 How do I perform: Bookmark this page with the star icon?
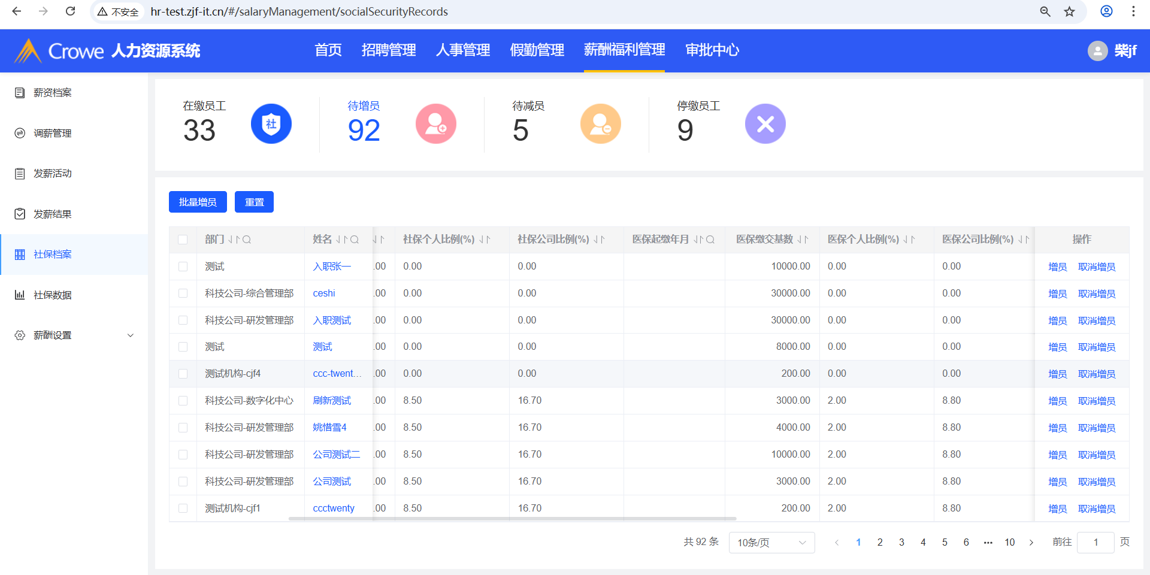(x=1069, y=12)
